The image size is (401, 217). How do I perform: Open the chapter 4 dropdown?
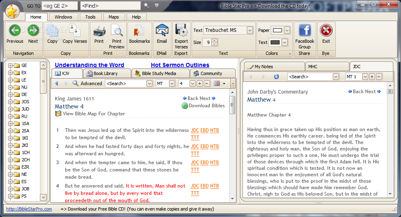click(x=192, y=83)
